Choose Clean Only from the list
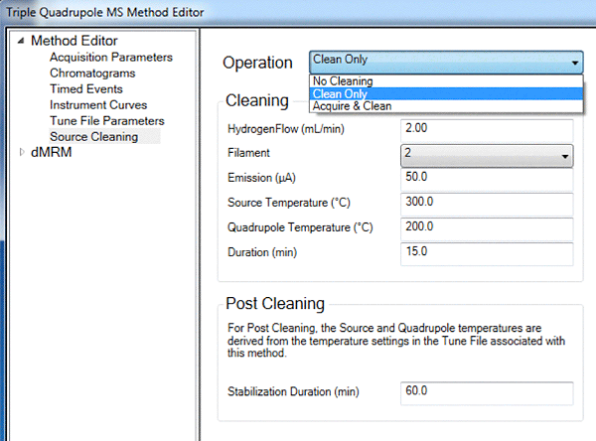Viewport: 596px width, 441px height. pos(341,93)
